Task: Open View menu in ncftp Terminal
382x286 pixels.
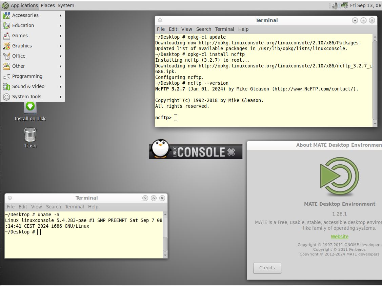Action: coord(187,29)
